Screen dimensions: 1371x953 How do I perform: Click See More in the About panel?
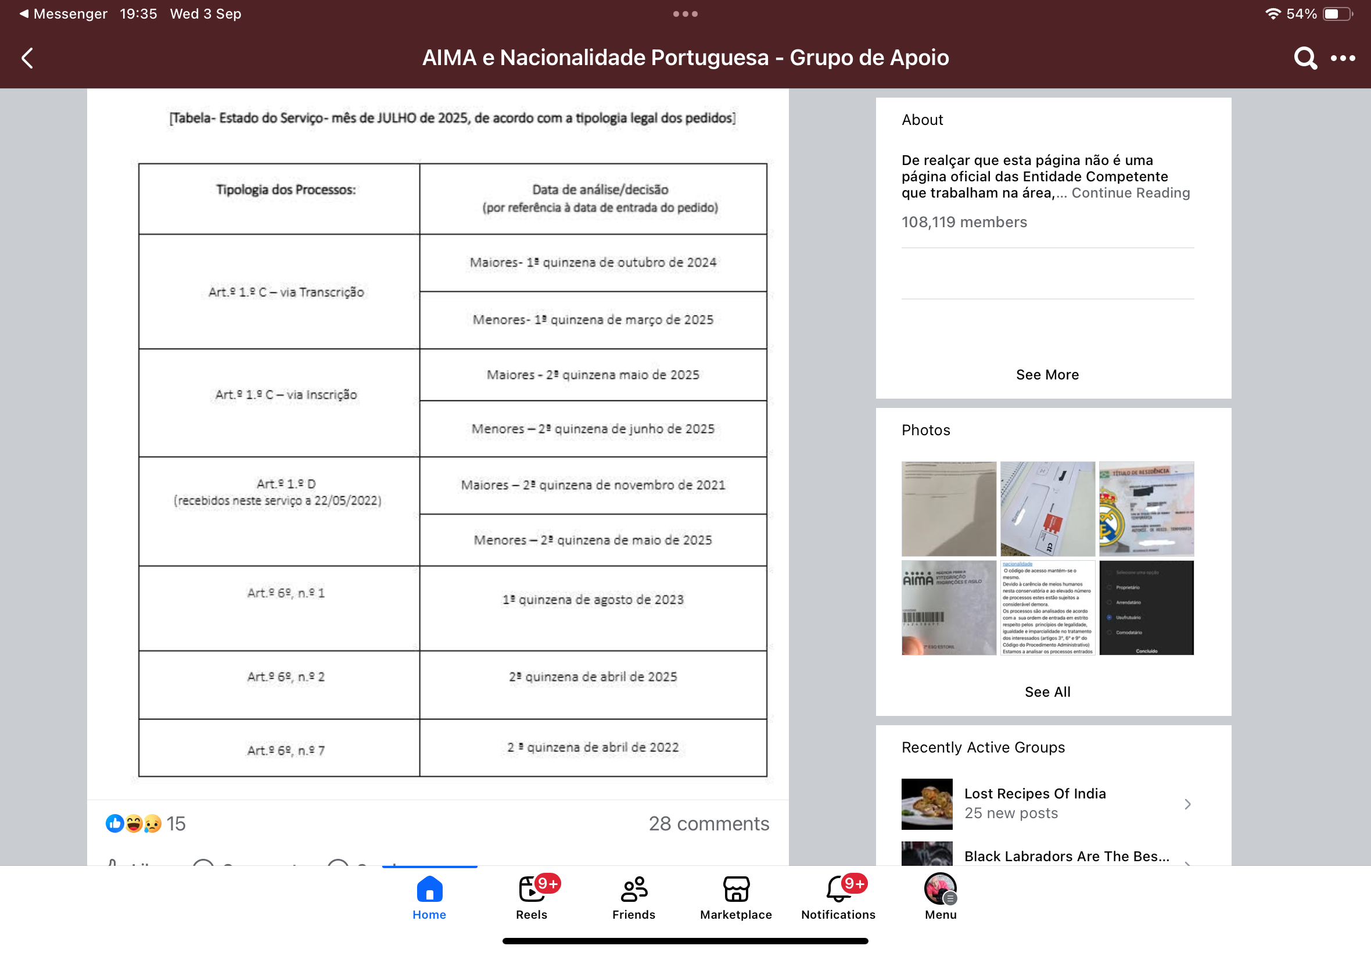pyautogui.click(x=1047, y=374)
